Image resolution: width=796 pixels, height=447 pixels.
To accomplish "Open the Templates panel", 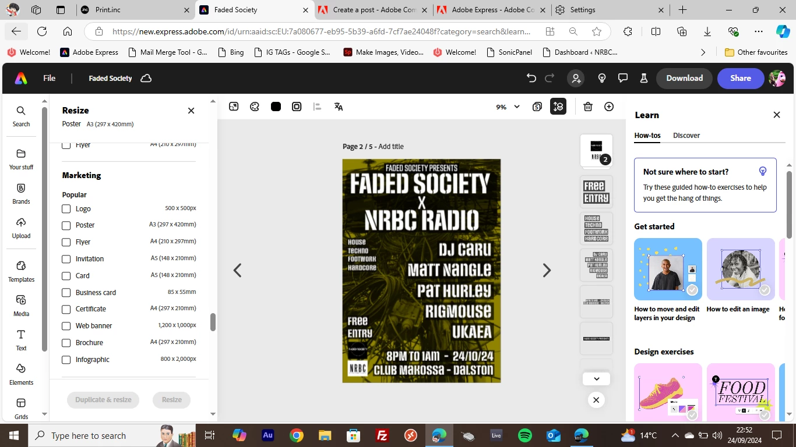I will pyautogui.click(x=21, y=272).
